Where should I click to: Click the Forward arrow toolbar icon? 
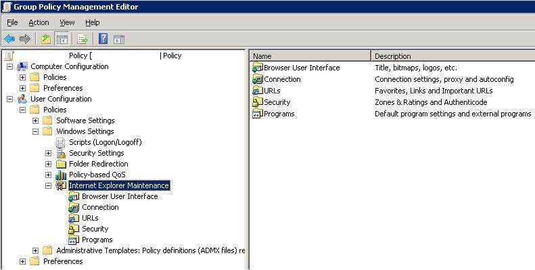click(x=24, y=39)
